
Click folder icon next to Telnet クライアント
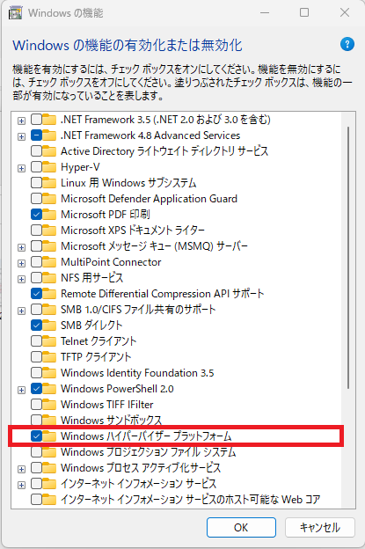[49, 341]
